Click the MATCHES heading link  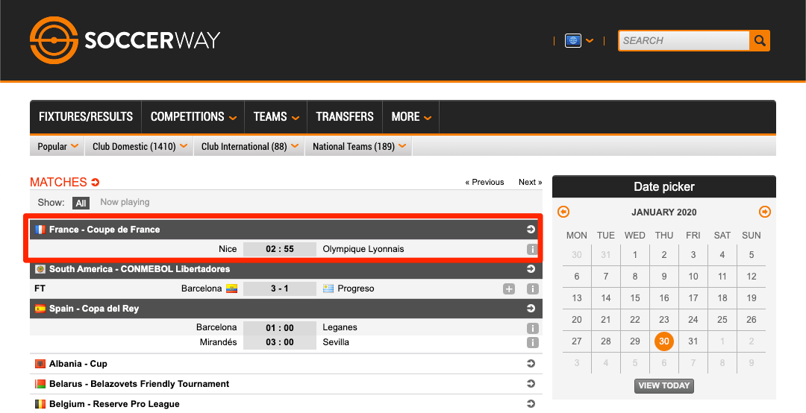[x=65, y=182]
